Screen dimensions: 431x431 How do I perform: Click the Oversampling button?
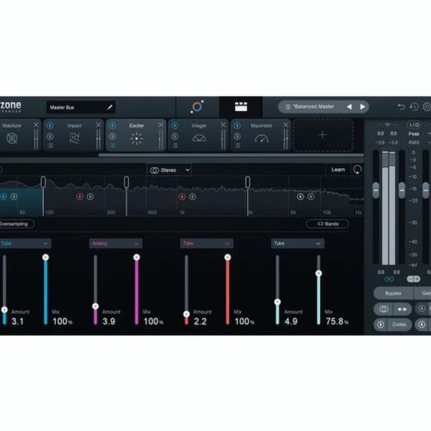(x=17, y=224)
